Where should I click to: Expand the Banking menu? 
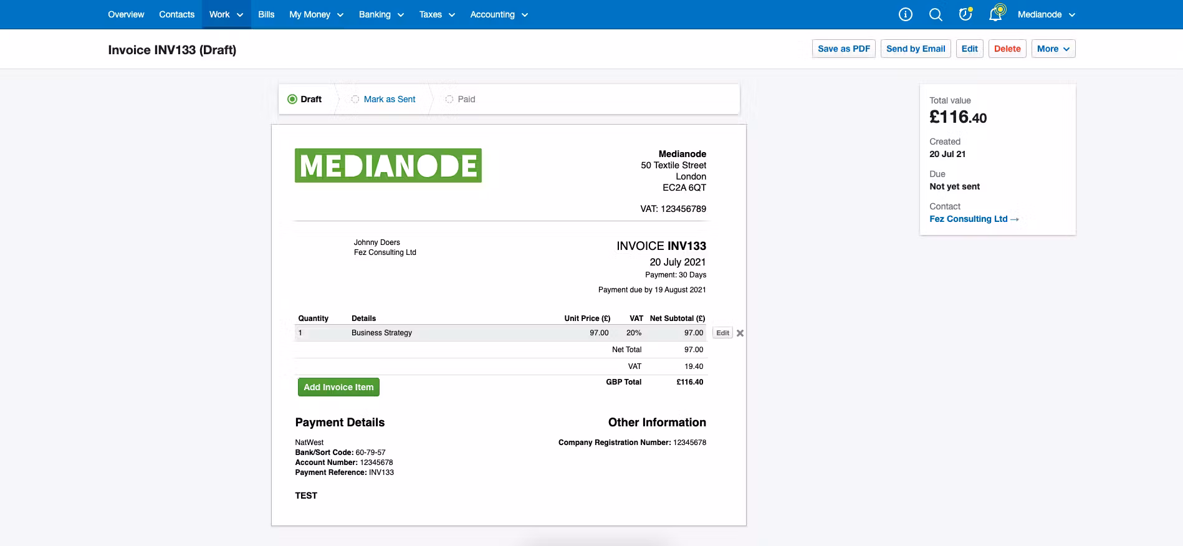[381, 14]
